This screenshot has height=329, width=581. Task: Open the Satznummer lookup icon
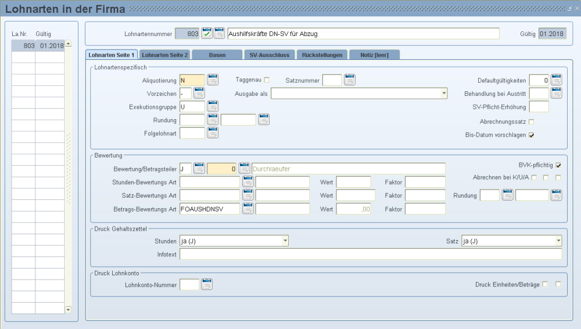click(x=349, y=80)
